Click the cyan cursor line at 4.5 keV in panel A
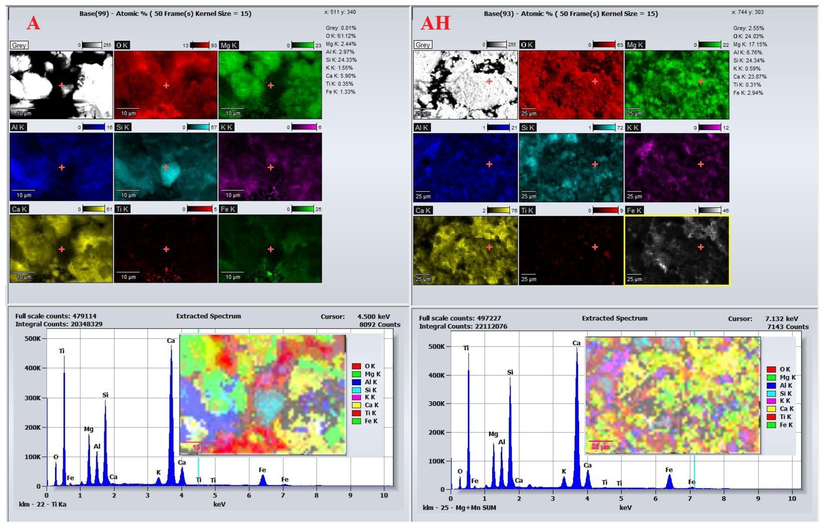This screenshot has height=529, width=825. pyautogui.click(x=198, y=471)
